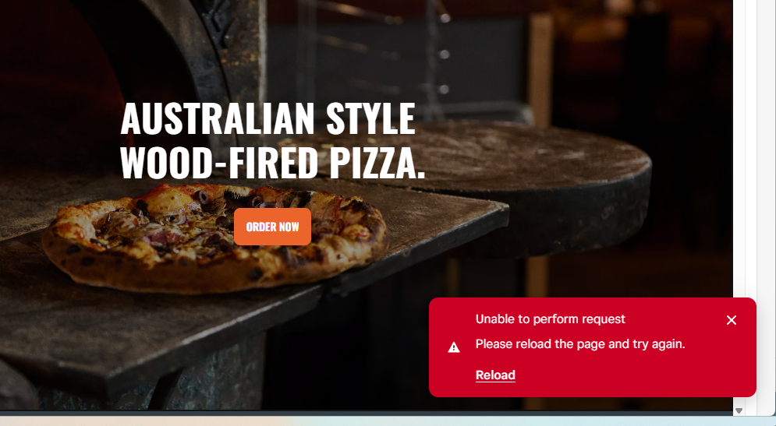This screenshot has width=776, height=426.
Task: Click the 'Unable to perform request' title
Action: tap(551, 319)
